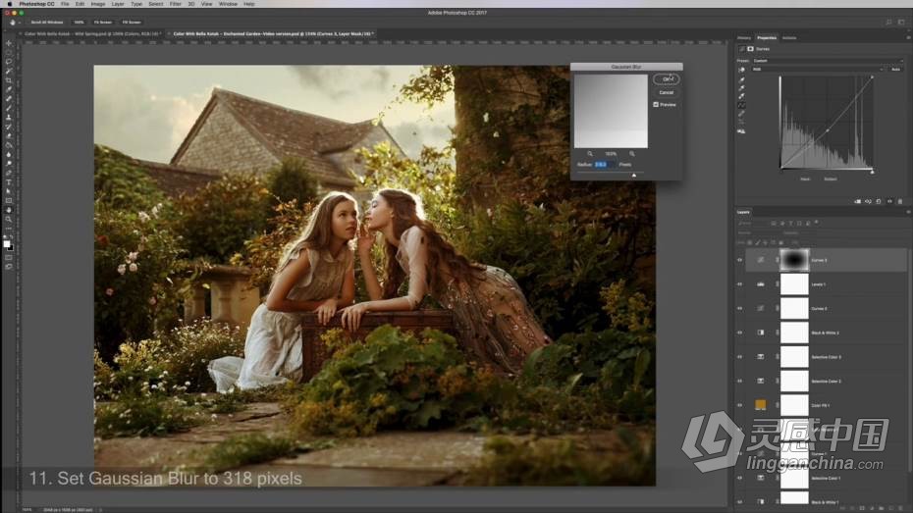Switch to the Actions panel tab
Image resolution: width=913 pixels, height=513 pixels.
789,38
